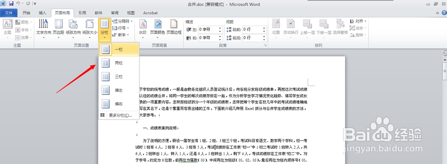The height and width of the screenshot is (164, 447).
Task: Click the 纸张方向 orientation icon
Action: click(x=73, y=25)
